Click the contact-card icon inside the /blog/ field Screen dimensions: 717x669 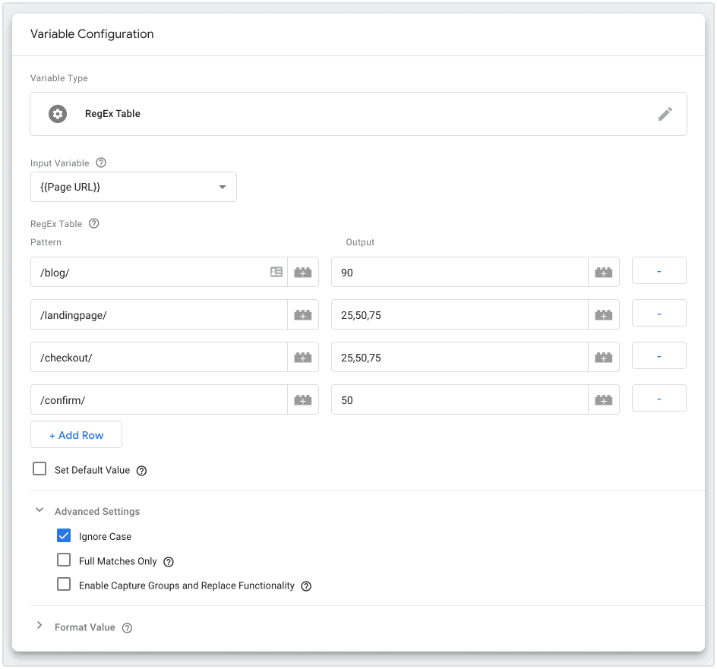pos(276,271)
